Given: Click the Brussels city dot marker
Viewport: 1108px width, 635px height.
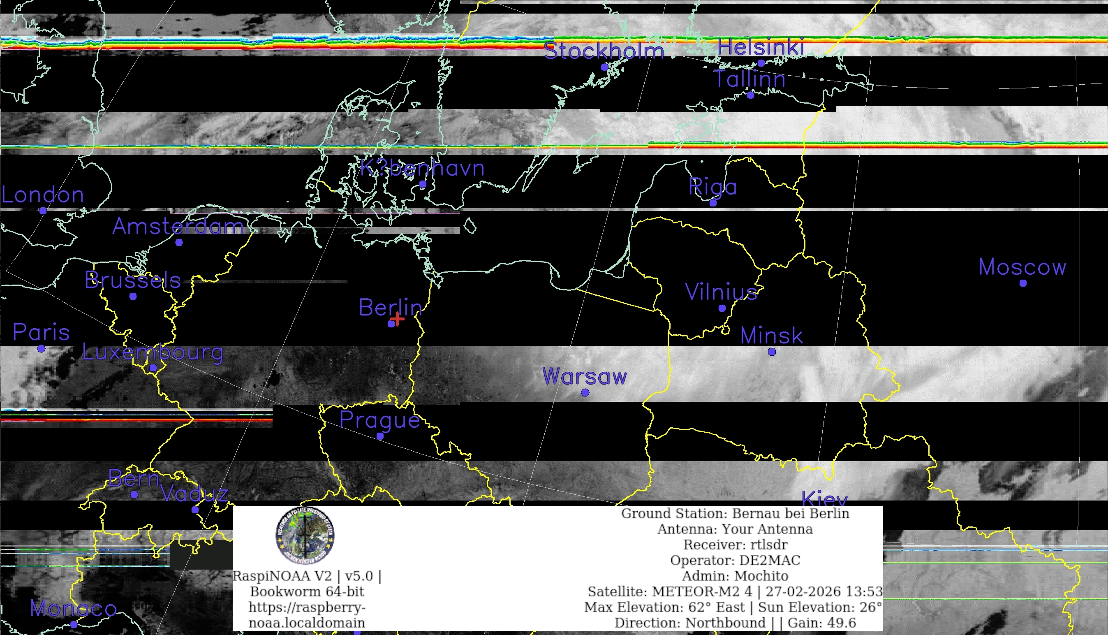Looking at the screenshot, I should pyautogui.click(x=133, y=297).
